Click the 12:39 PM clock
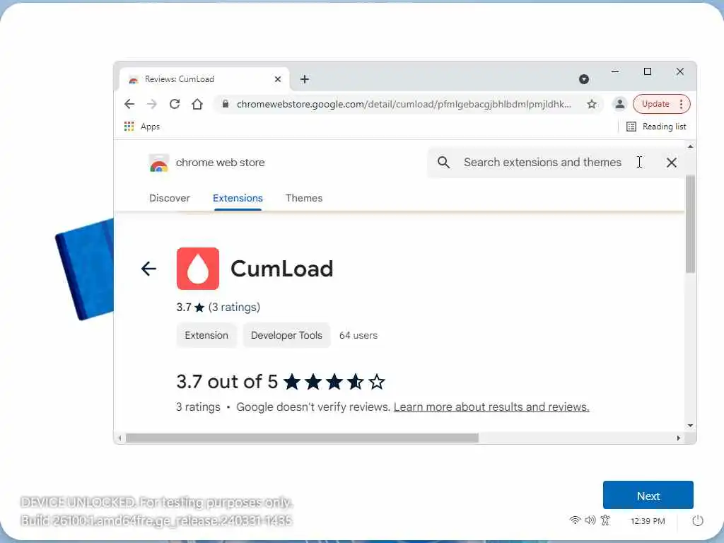The image size is (724, 543). tap(648, 521)
